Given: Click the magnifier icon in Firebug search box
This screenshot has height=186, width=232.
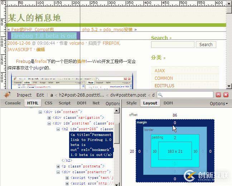Looking at the screenshot, I should click(x=160, y=95).
